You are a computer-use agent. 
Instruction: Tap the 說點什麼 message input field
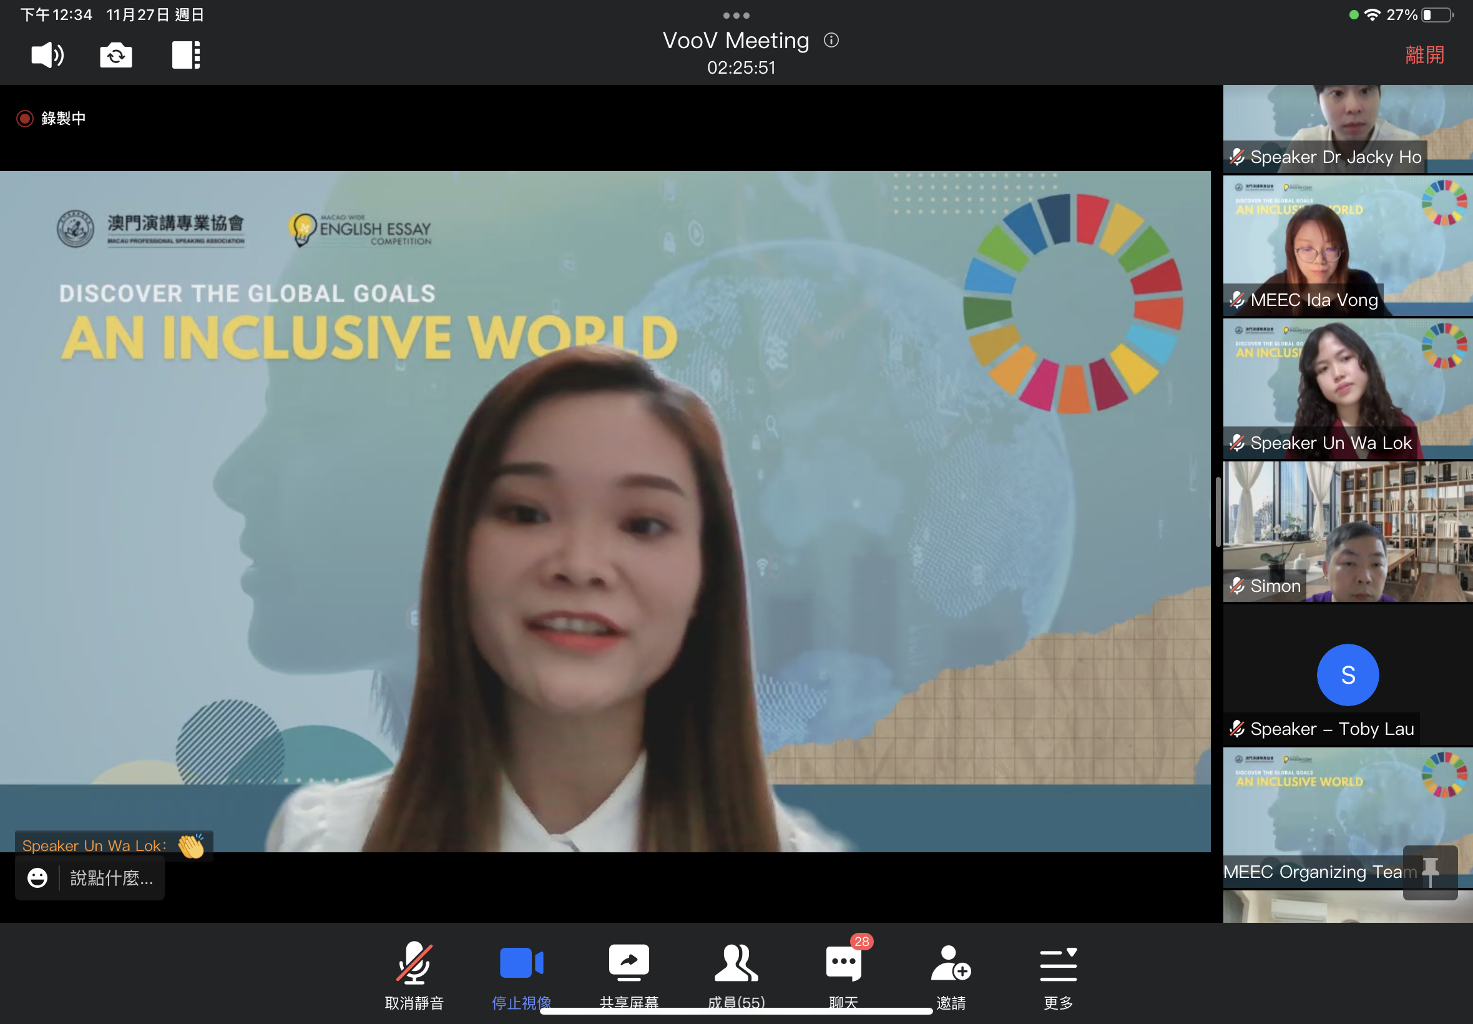(x=112, y=878)
